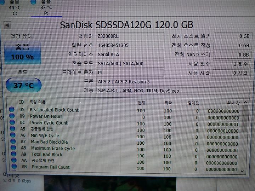Image resolution: width=255 pixels, height=191 pixels.
Task: Click status icon for Reallocated Block Count
Action: (12, 109)
